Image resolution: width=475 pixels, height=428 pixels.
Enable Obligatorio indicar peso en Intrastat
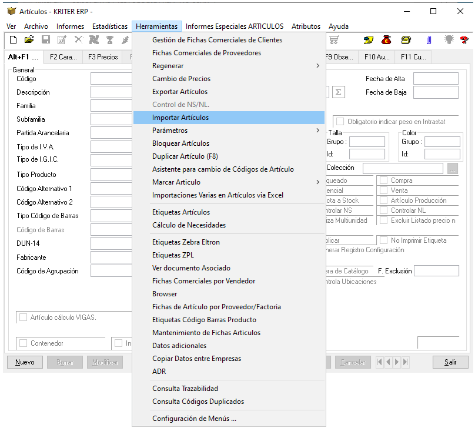pos(340,122)
